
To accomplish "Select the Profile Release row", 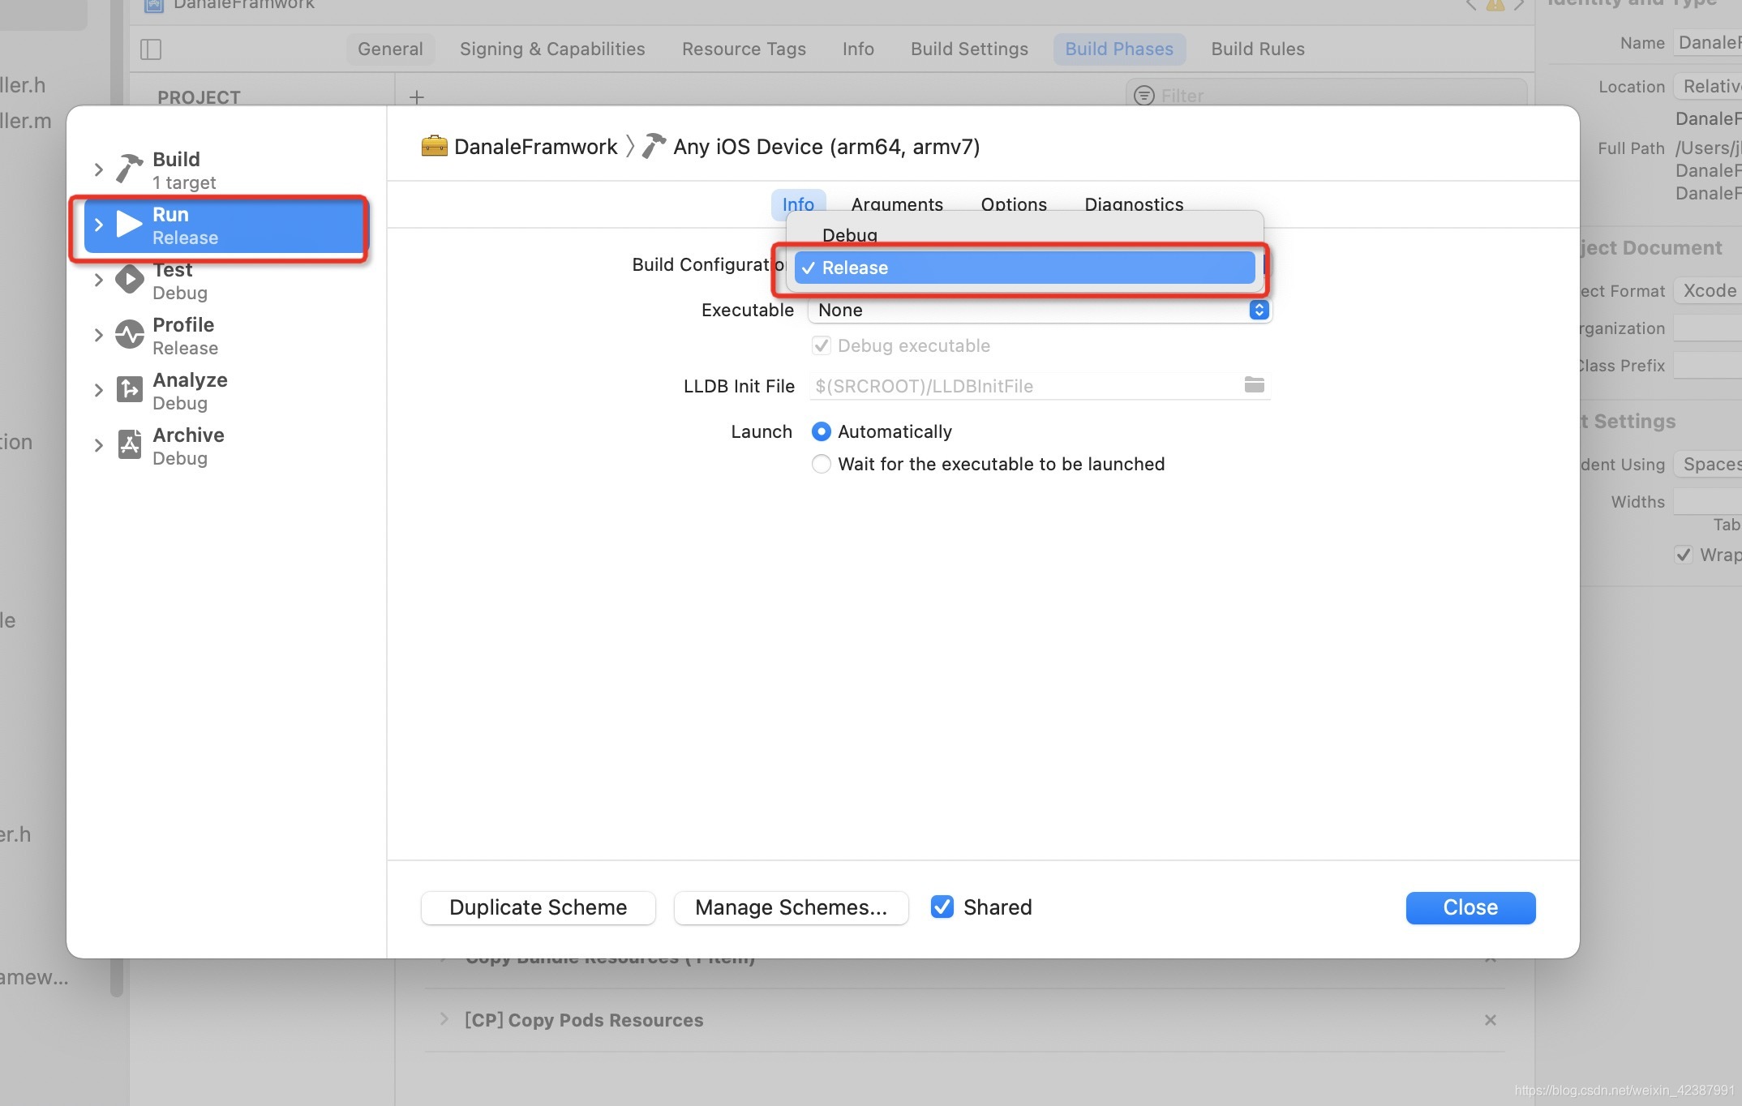I will (x=225, y=336).
